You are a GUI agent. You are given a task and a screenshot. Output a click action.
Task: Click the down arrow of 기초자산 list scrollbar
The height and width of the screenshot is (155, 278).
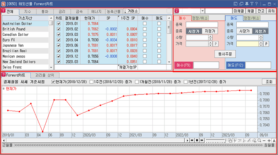(51, 67)
